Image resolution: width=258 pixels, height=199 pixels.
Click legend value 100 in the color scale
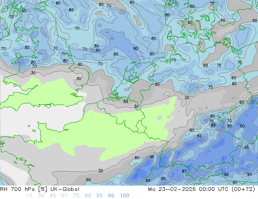point(125,196)
